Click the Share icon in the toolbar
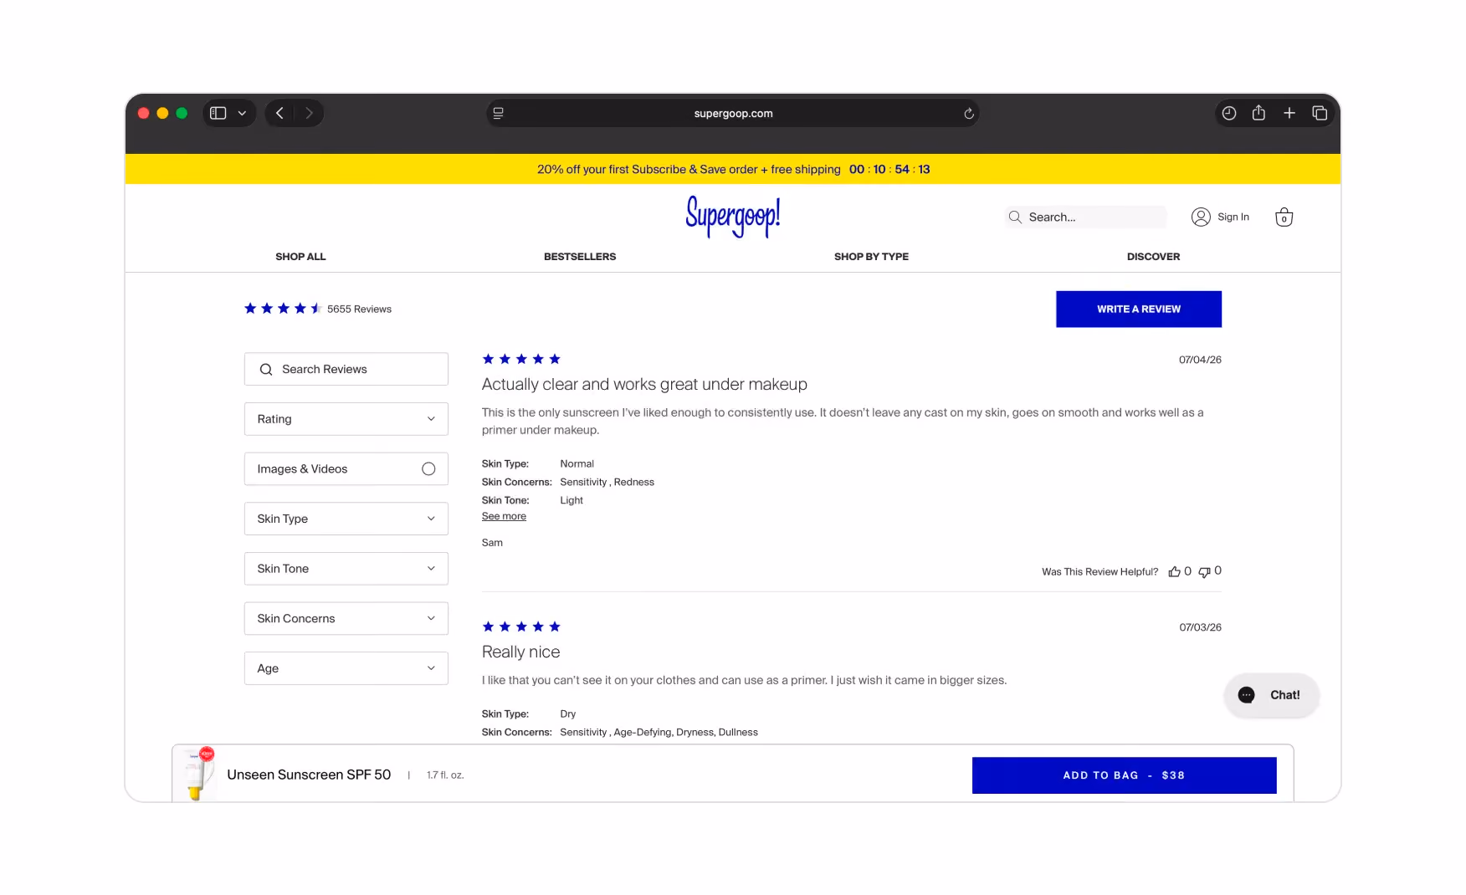The width and height of the screenshot is (1466, 895). coord(1258,113)
